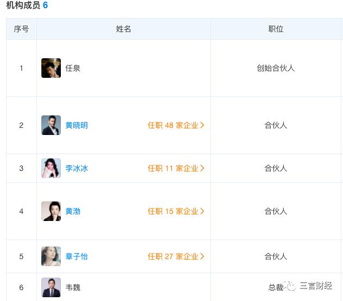The image size is (343, 301).
Task: Click 章子怡's profile photo
Action: [x=51, y=256]
